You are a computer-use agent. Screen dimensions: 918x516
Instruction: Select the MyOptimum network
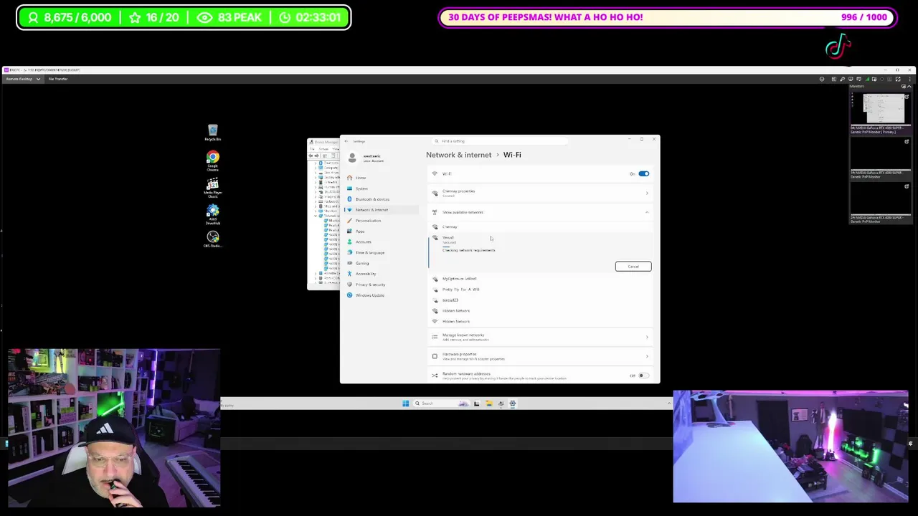[x=541, y=279]
